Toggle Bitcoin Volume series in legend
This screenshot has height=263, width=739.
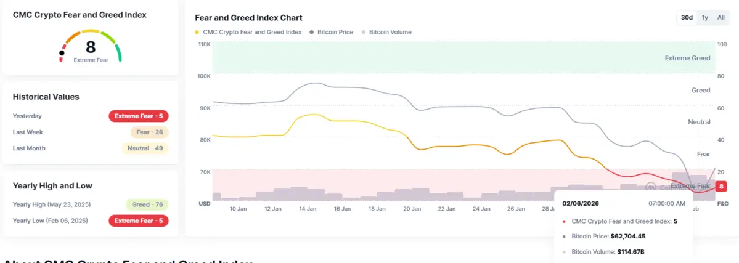[390, 32]
